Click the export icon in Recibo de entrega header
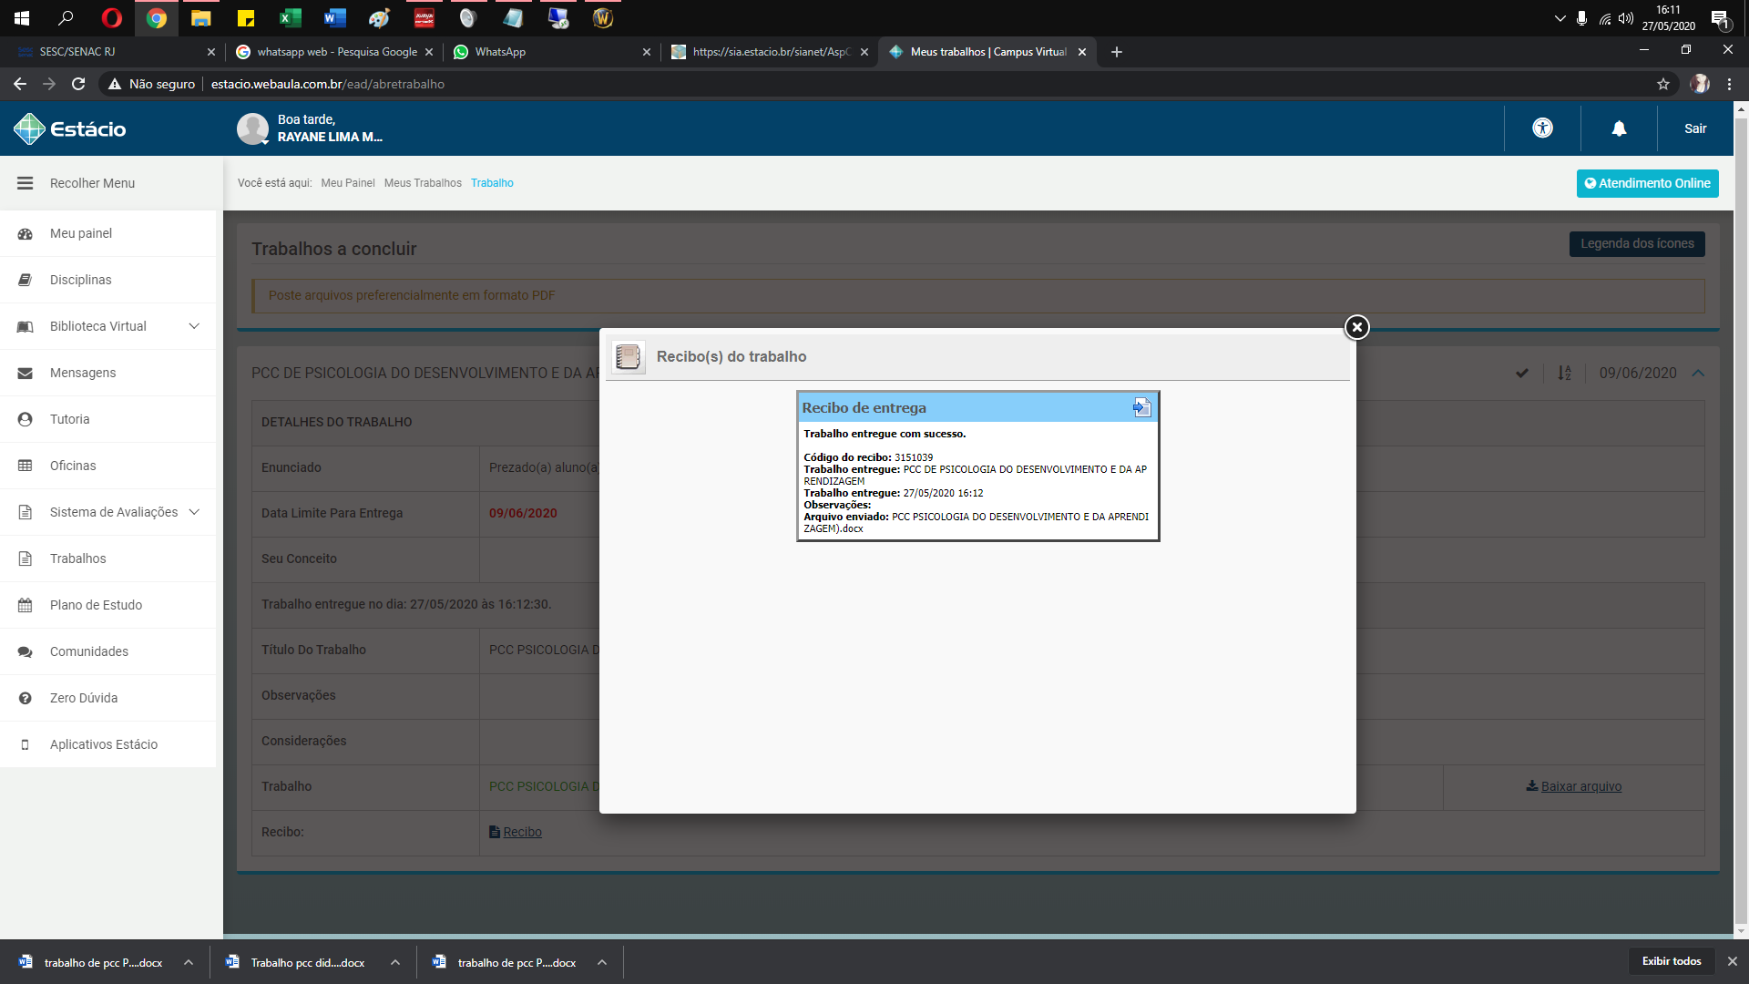The image size is (1749, 984). pos(1141,407)
